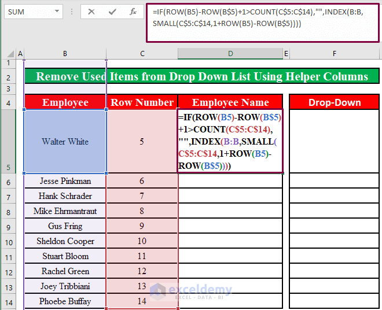Click the formula bar resize dots handle
This screenshot has width=382, height=310.
point(72,12)
